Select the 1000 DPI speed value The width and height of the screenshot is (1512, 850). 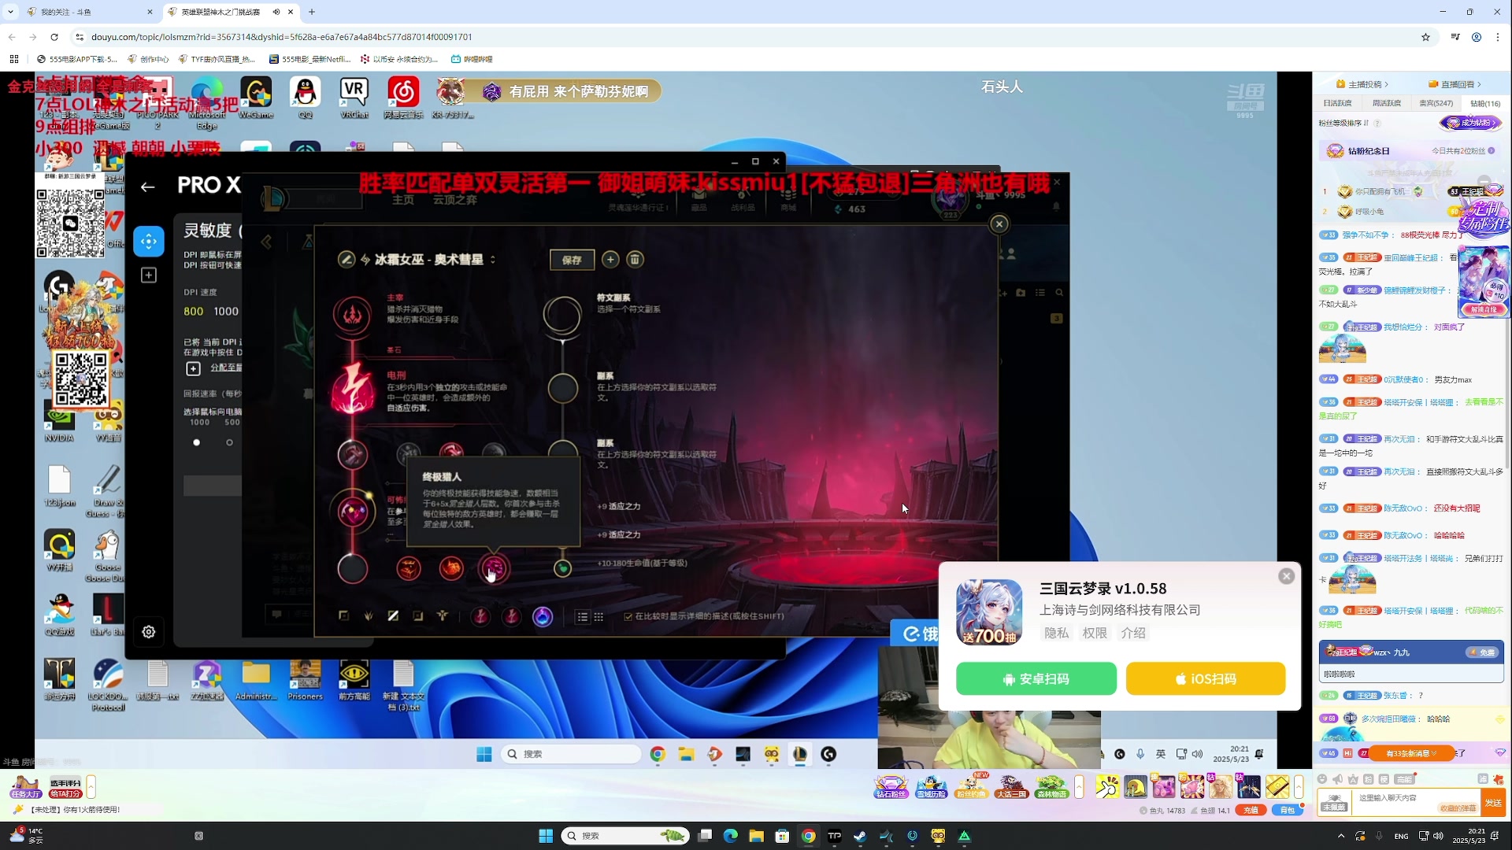226,312
